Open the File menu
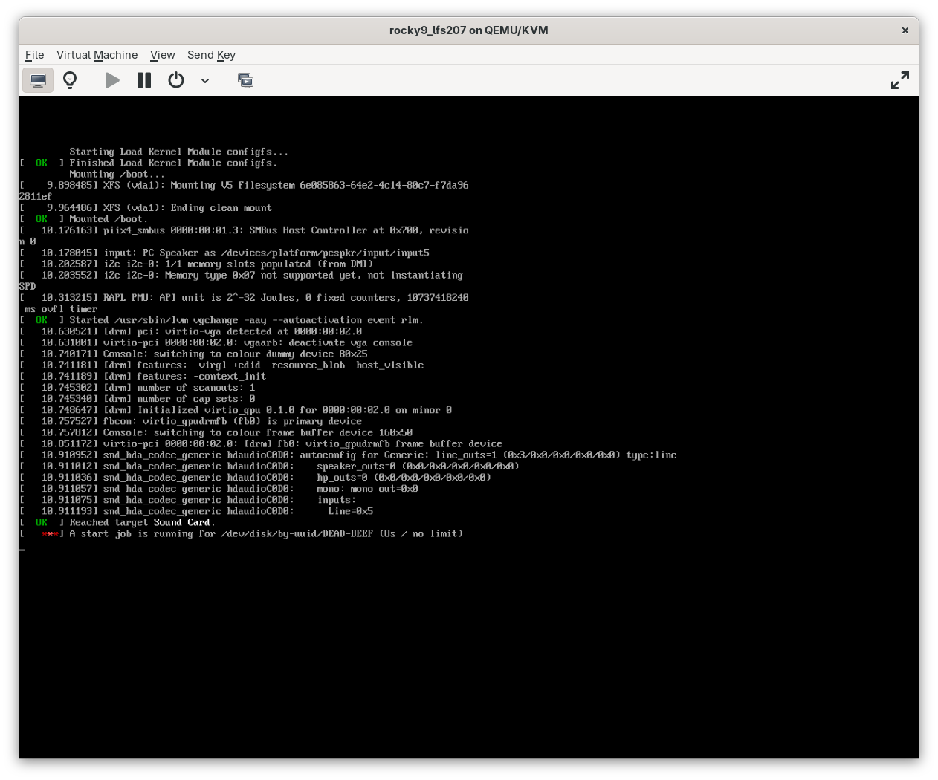Viewport: 938px width, 780px height. (x=34, y=54)
